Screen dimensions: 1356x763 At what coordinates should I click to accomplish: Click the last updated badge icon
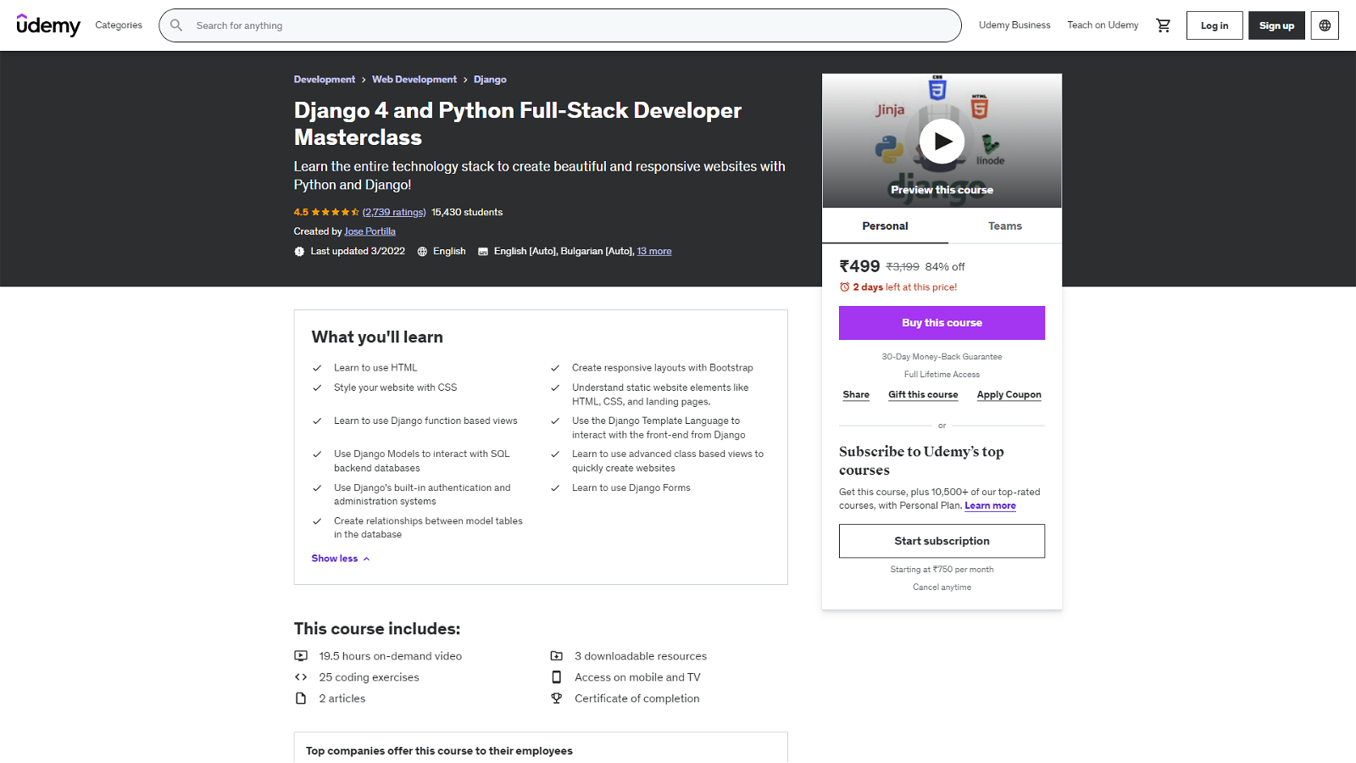[x=299, y=252]
